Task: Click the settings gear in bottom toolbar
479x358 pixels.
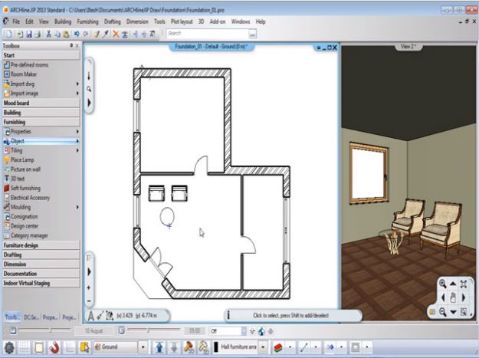Action: (x=8, y=348)
